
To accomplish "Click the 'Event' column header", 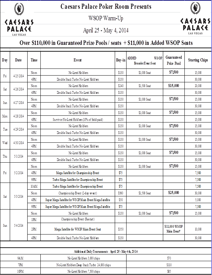I will (77, 60).
